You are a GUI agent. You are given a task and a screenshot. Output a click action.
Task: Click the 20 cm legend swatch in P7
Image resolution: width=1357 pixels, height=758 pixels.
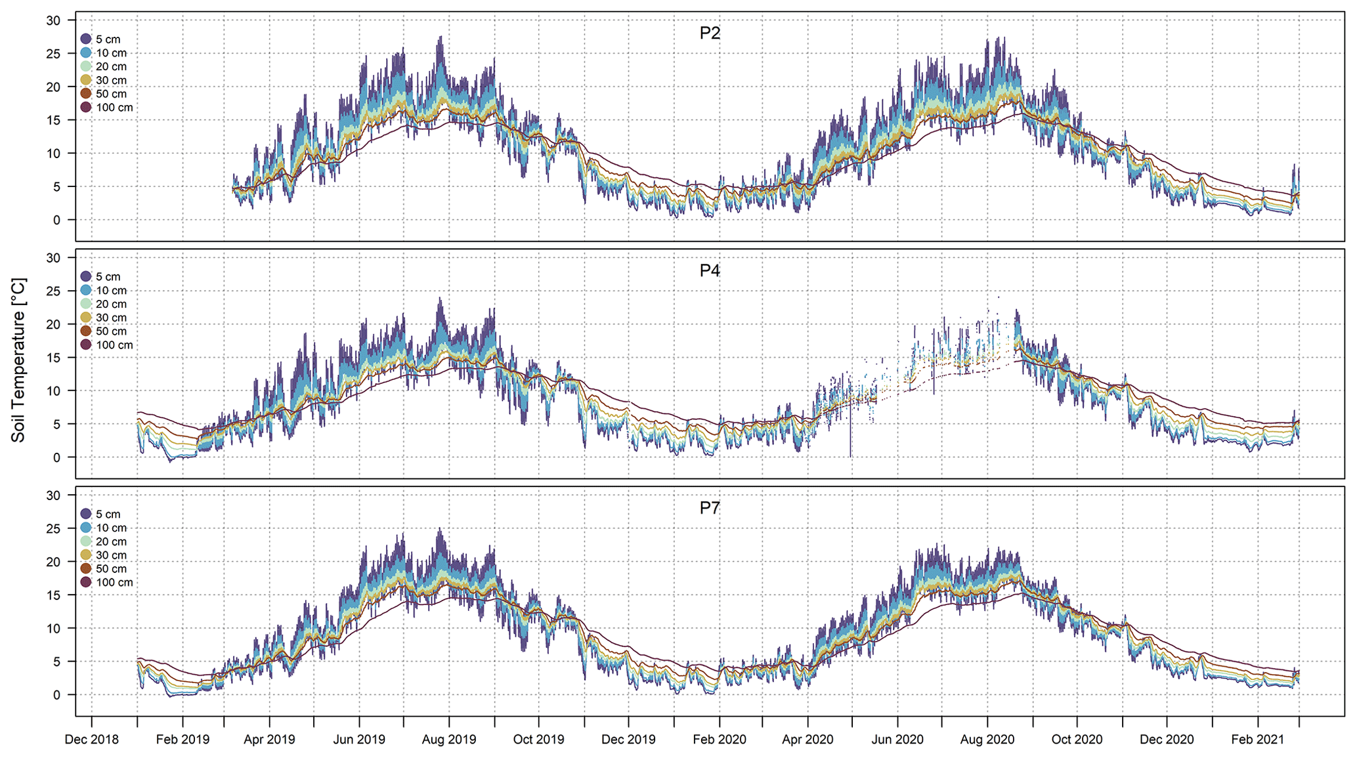pyautogui.click(x=86, y=541)
